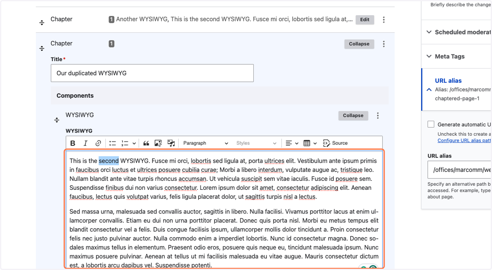Open Configure URL alias patterns link
The image size is (492, 270).
(465, 140)
